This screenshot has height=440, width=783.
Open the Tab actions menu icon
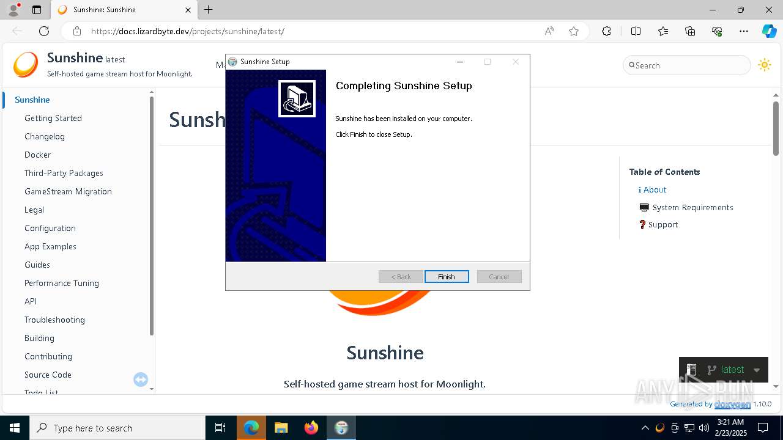pyautogui.click(x=37, y=10)
